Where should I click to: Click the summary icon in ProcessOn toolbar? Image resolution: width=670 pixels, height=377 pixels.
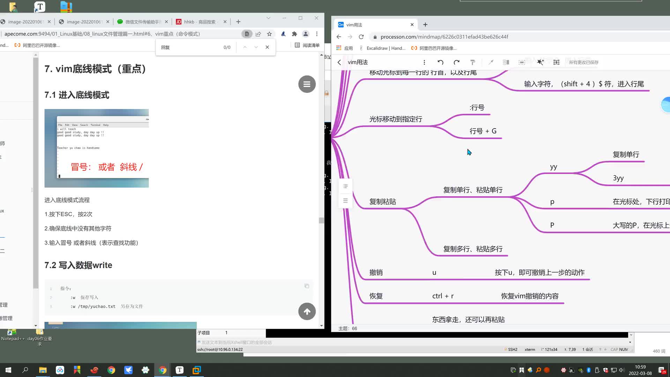point(506,62)
